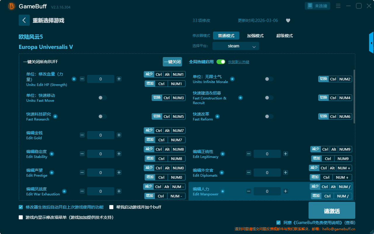The image size is (374, 234).
Task: Enable the Units: Infinite Morale toggle
Action: [x=269, y=79]
